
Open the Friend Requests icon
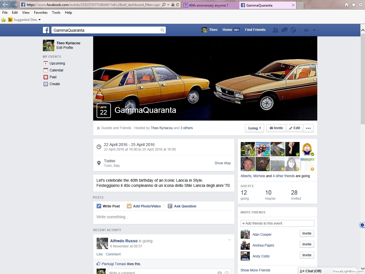tap(275, 30)
